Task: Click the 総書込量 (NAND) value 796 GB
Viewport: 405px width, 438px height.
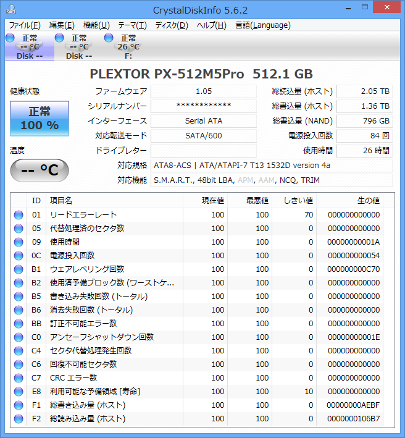Action: click(x=364, y=121)
